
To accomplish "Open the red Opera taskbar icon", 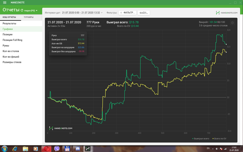I will pos(46,149).
